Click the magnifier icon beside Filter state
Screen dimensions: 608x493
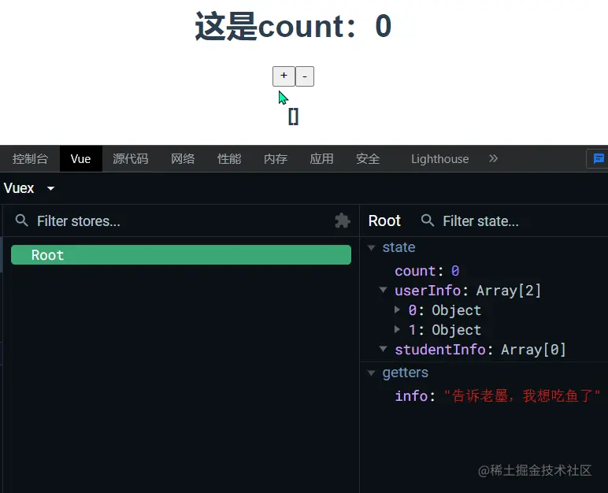point(428,221)
